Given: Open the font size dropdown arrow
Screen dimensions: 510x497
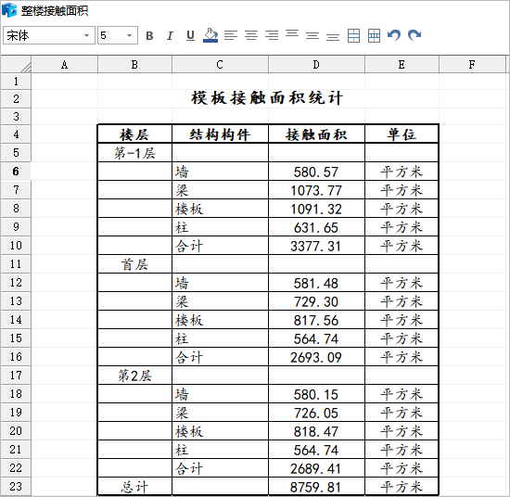Looking at the screenshot, I should coord(130,35).
